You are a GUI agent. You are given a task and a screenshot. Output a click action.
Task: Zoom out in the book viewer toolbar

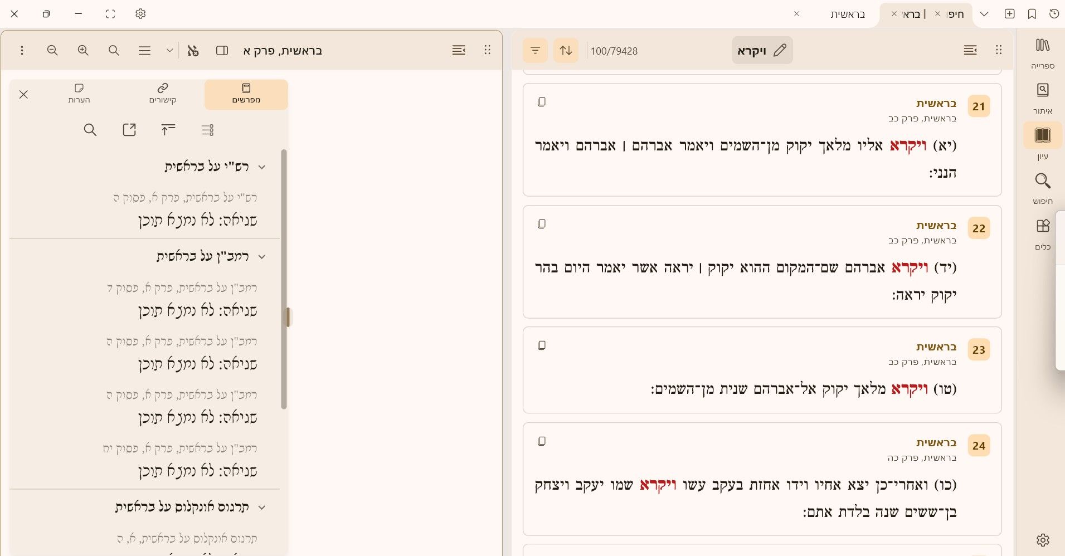click(52, 51)
